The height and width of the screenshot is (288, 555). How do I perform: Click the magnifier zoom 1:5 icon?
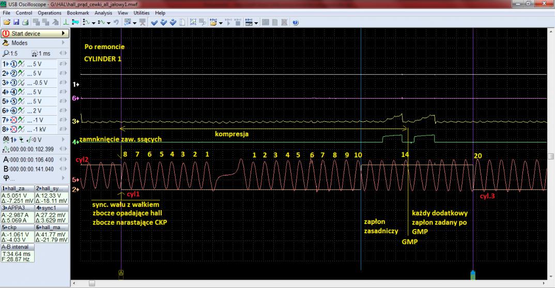point(6,53)
